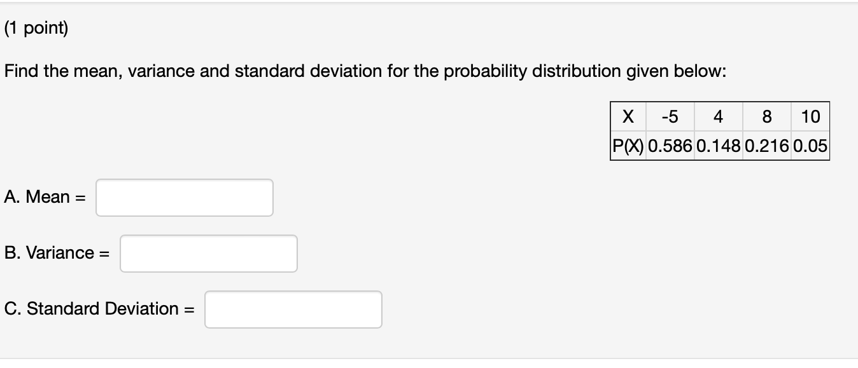Click the label B. Variance =

[55, 252]
